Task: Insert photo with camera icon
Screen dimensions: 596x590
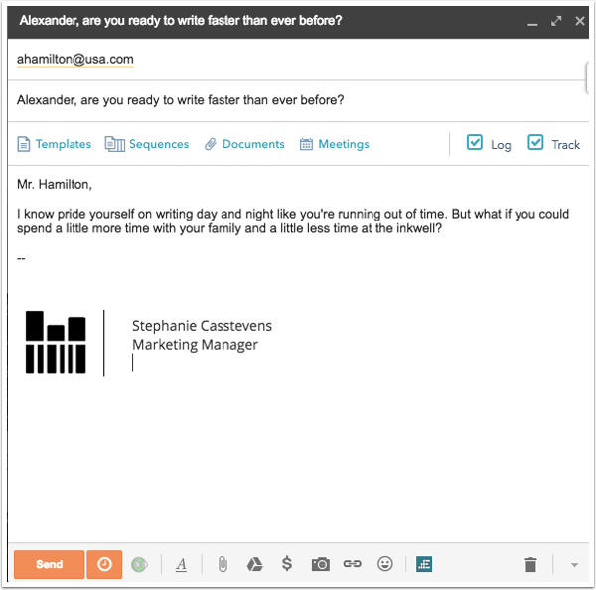Action: click(320, 564)
